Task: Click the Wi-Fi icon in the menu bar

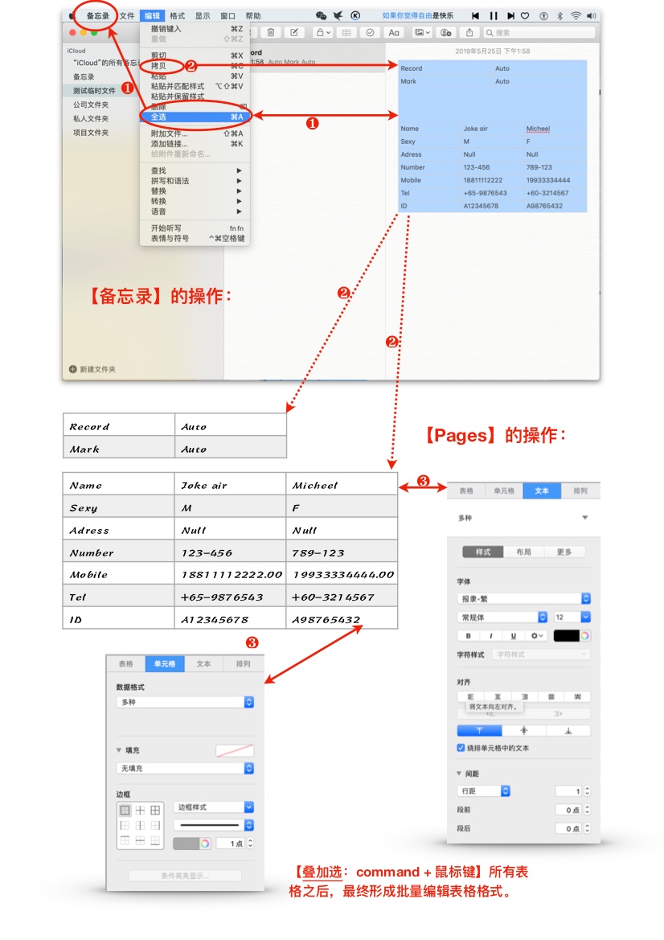Action: (576, 15)
